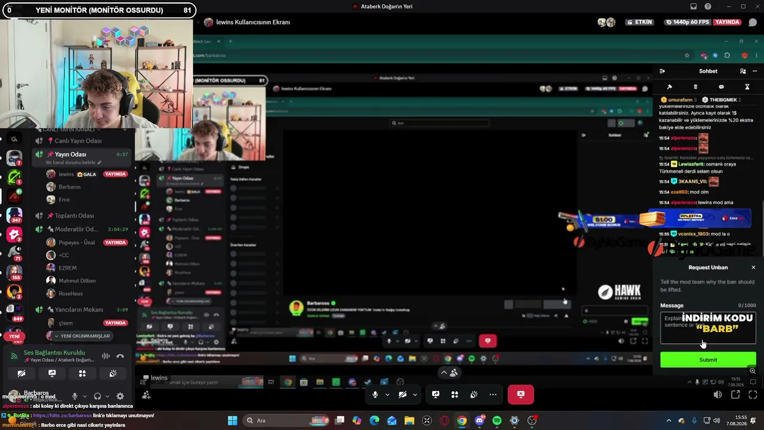Toggle camera in the stream control bar
The height and width of the screenshot is (430, 764).
[x=403, y=394]
